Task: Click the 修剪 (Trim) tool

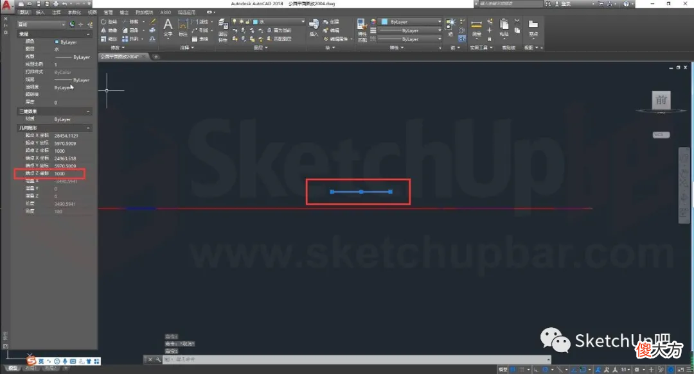Action: point(130,22)
